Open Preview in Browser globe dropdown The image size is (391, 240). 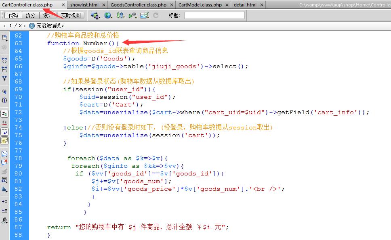click(x=108, y=15)
